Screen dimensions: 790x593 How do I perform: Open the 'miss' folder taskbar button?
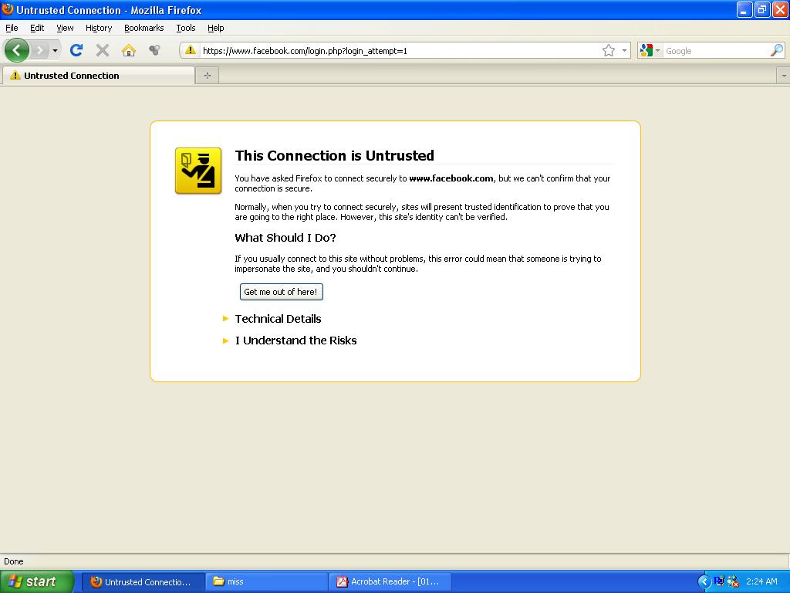(x=266, y=582)
